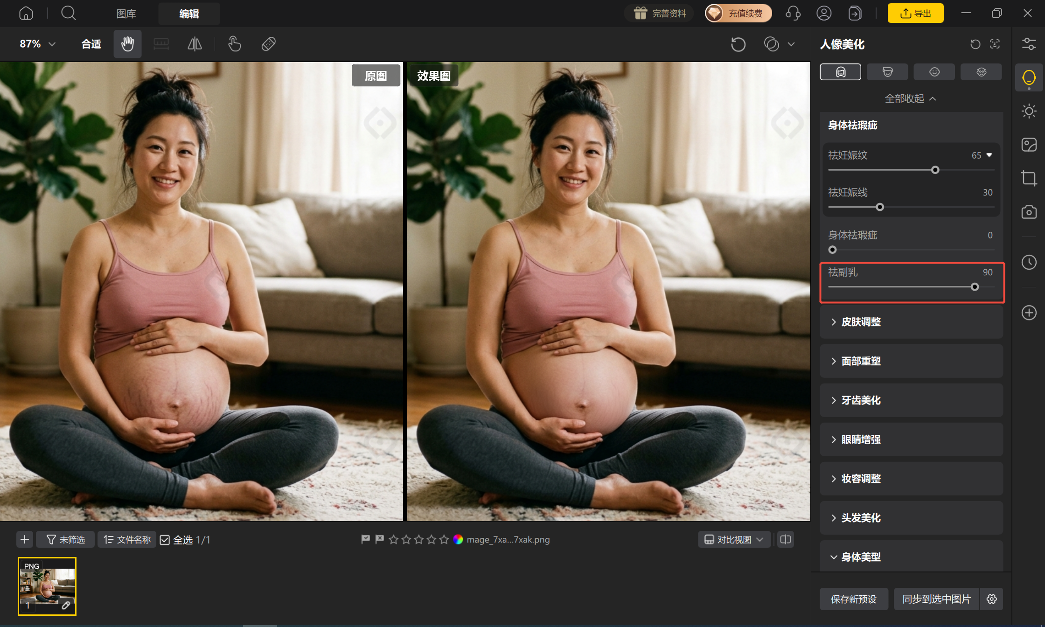
Task: Collapse the 身体美型 section
Action: [x=911, y=556]
